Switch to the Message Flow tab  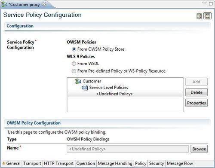tap(180, 163)
